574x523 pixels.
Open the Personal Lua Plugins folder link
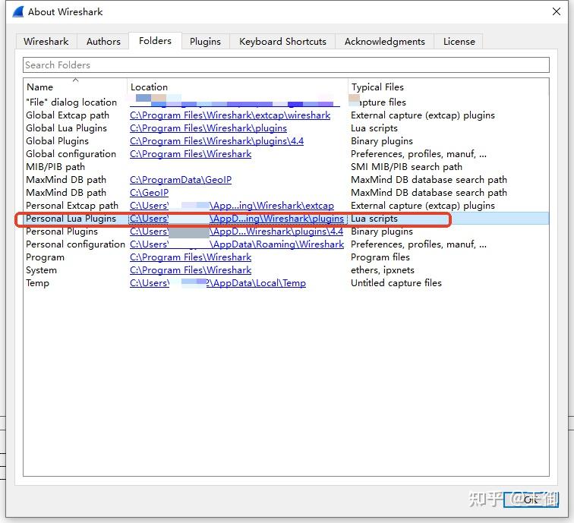236,219
